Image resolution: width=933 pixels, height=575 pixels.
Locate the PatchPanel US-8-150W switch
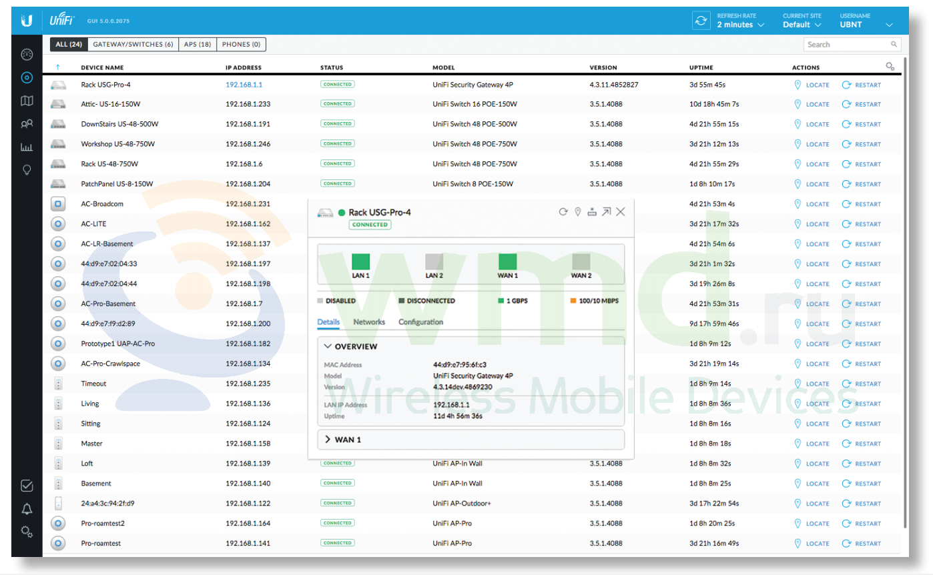[x=812, y=184]
